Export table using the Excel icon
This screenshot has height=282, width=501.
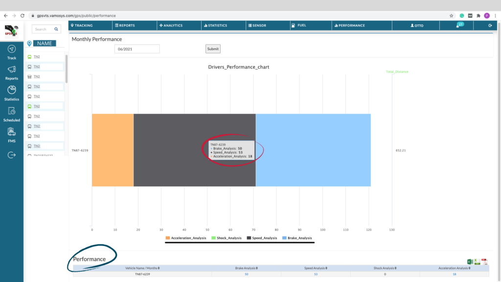[470, 262]
